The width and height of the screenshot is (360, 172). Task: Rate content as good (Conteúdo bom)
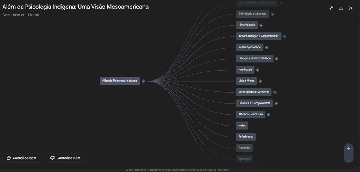(x=22, y=158)
